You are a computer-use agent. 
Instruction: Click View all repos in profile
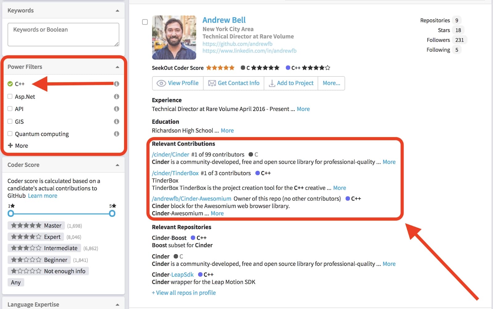[x=184, y=292]
